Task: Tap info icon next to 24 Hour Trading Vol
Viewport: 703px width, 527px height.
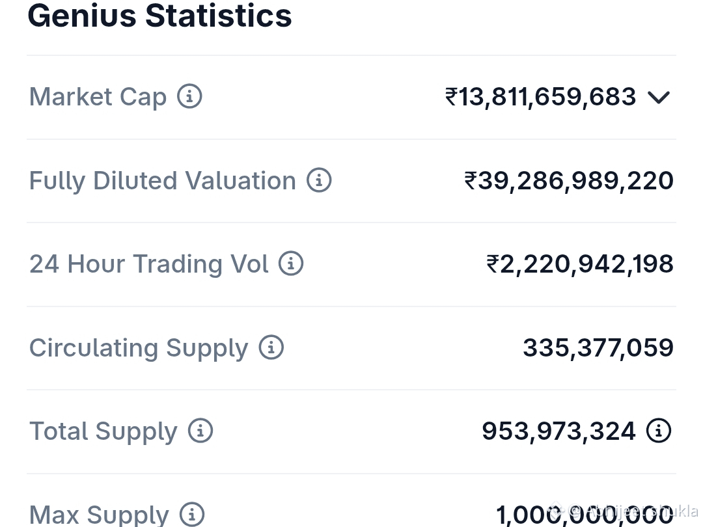Action: coord(291,263)
